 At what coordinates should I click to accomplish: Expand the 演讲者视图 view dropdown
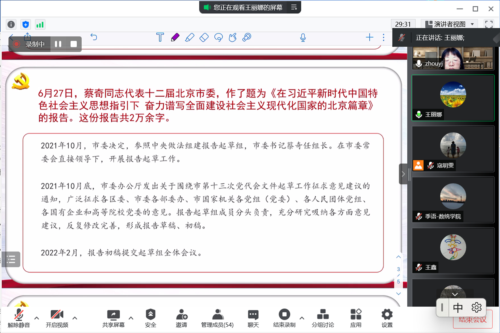(472, 24)
